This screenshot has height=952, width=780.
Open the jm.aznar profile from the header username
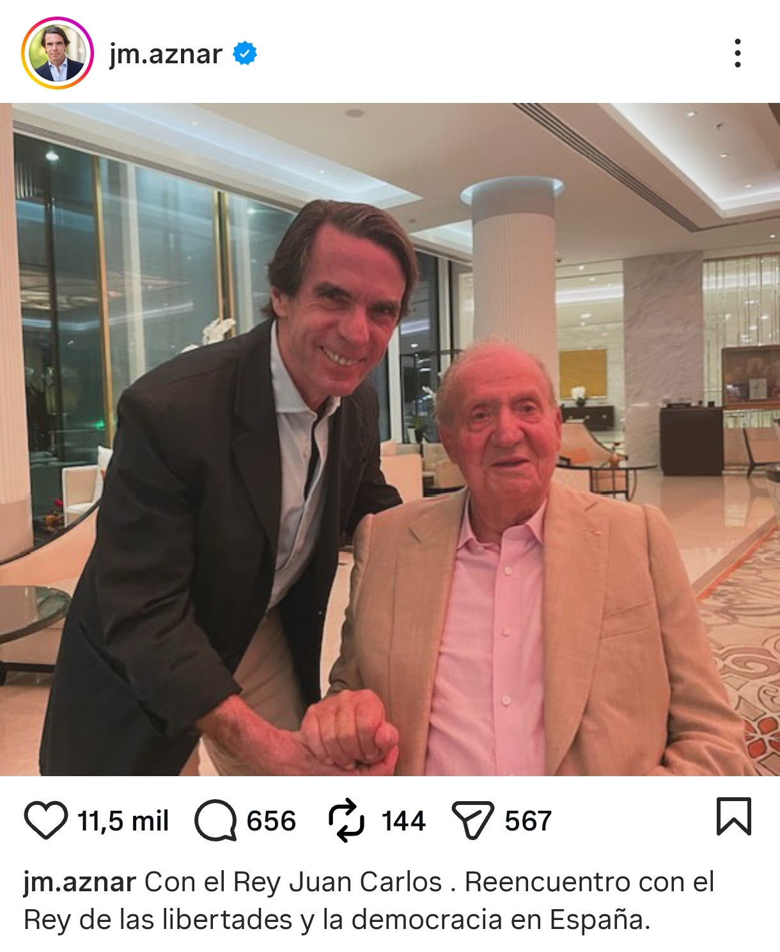click(x=166, y=54)
